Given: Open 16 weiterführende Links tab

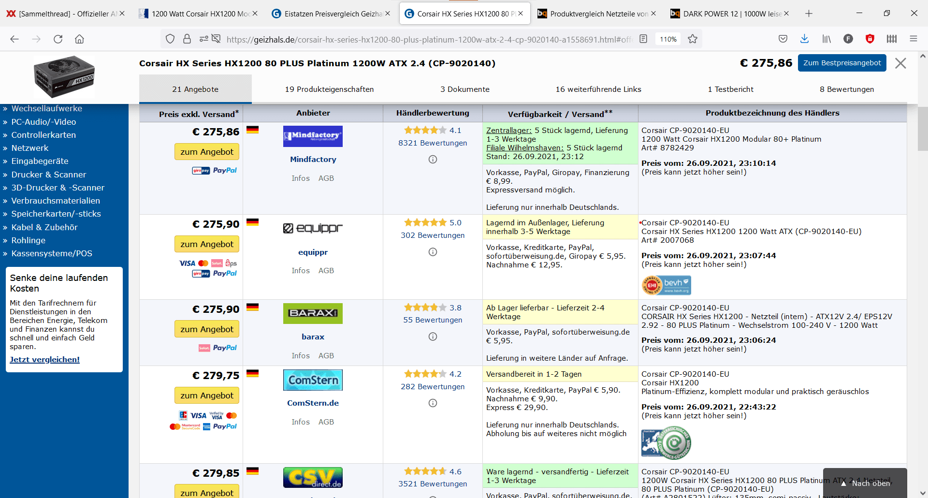Looking at the screenshot, I should click(598, 89).
